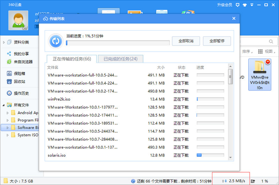The width and height of the screenshot is (279, 185).
Task: Click the 2.5 MB/s speed readout
Action: pos(237,181)
